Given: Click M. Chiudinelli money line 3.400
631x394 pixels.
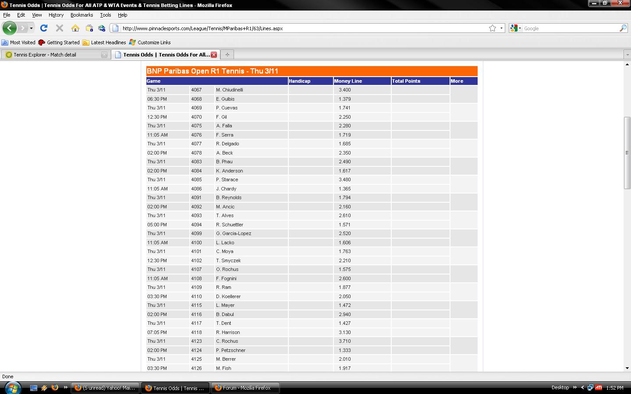Looking at the screenshot, I should click(344, 90).
